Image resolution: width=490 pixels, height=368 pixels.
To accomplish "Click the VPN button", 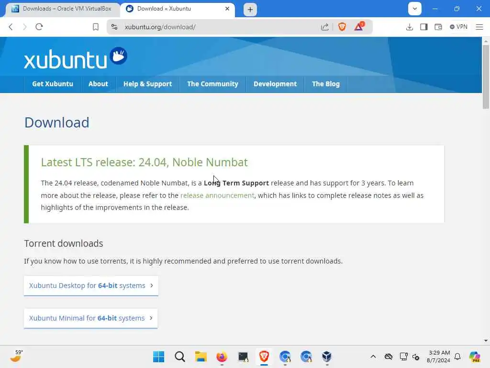I will click(458, 27).
